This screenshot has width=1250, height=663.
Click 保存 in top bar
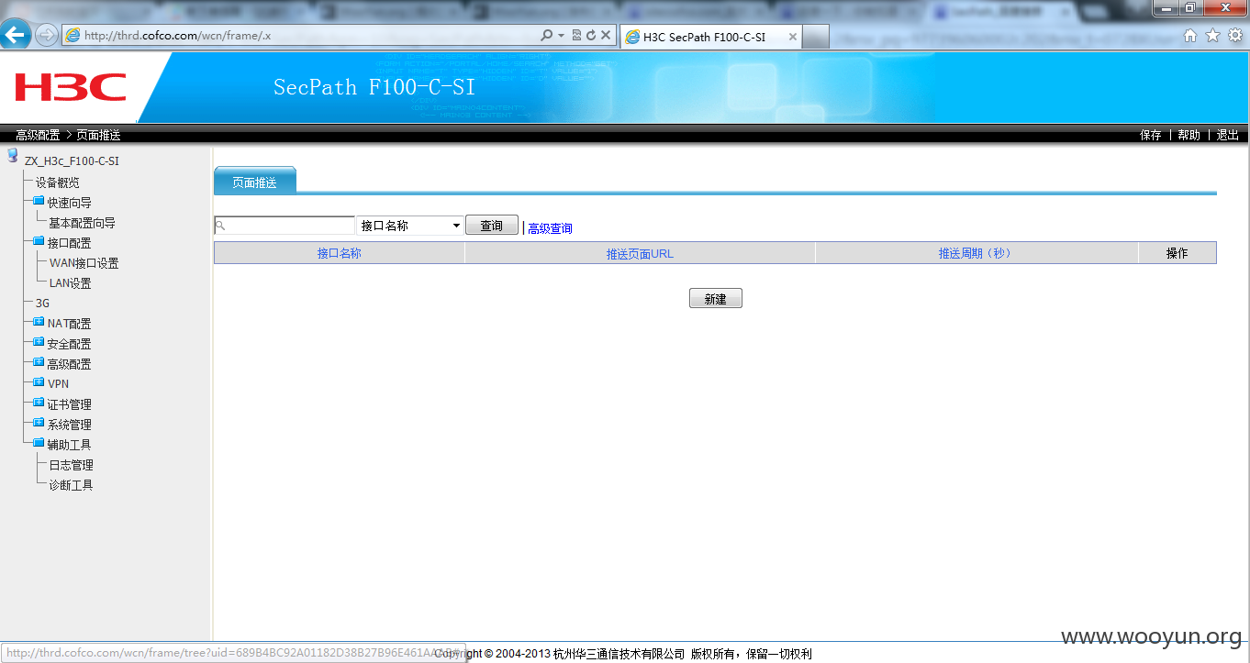coord(1151,135)
